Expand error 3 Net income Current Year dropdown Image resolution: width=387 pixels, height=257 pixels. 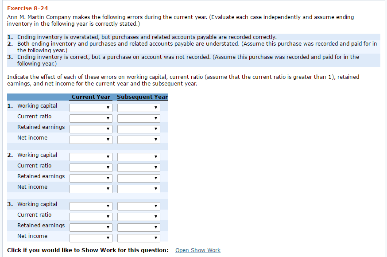tap(91, 238)
